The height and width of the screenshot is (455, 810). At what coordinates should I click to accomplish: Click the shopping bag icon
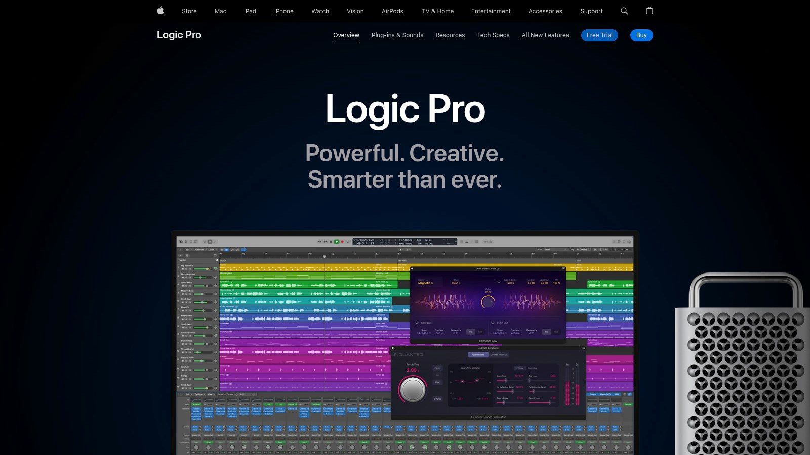[x=650, y=11]
